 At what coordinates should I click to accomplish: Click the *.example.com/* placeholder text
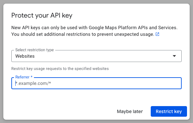pos(33,83)
